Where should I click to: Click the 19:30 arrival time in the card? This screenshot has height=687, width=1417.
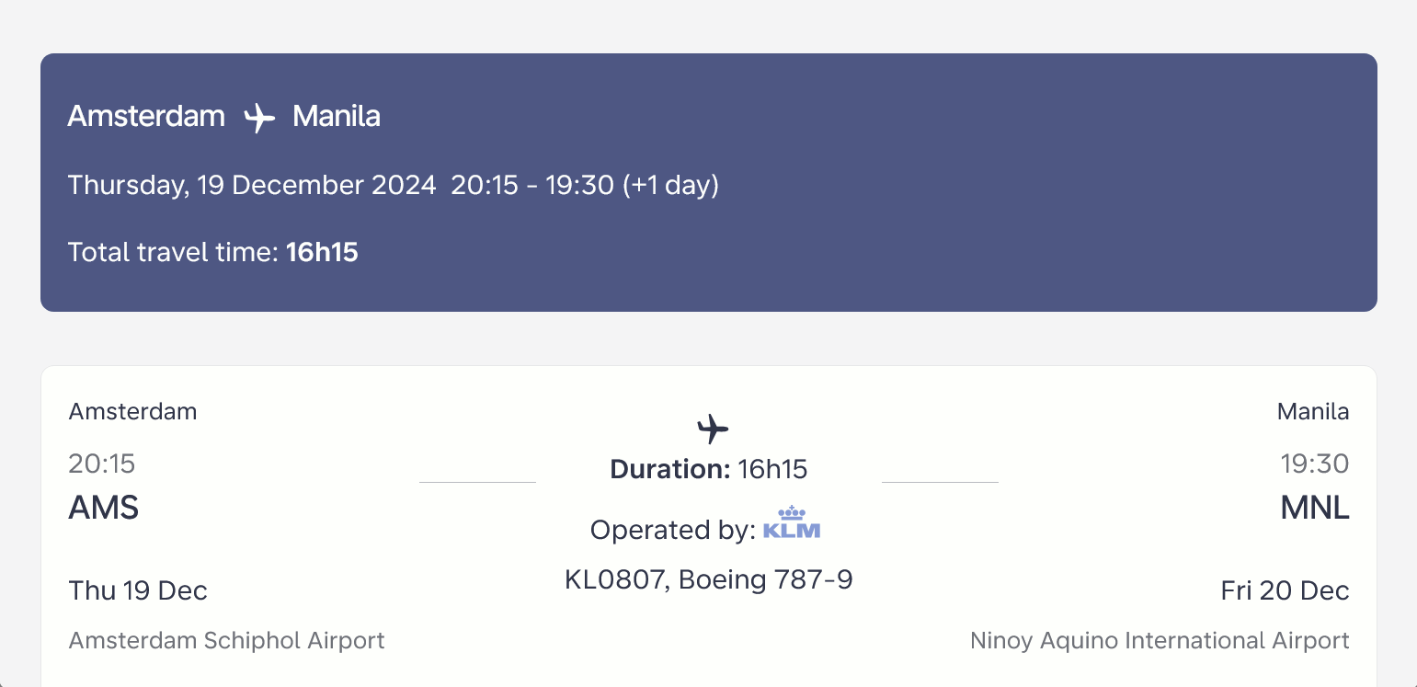[1315, 464]
